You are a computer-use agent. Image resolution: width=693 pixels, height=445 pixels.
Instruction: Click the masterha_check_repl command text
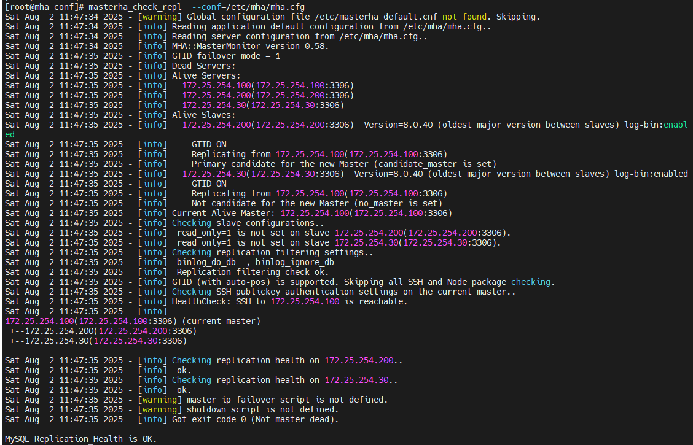tap(135, 7)
